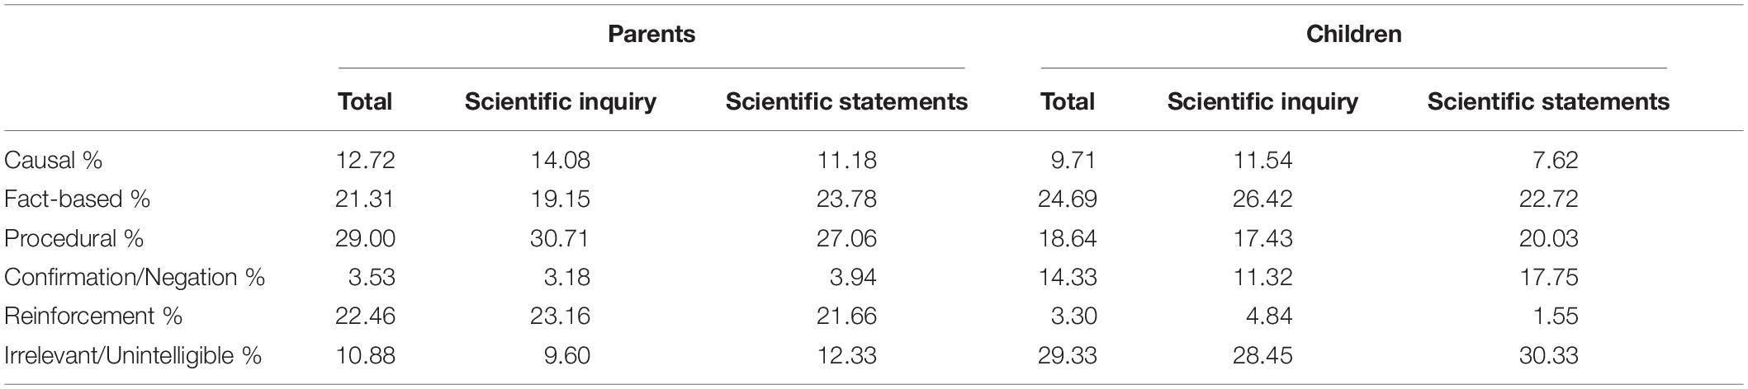Select the Procedural % row label
1748x389 pixels.
click(73, 238)
